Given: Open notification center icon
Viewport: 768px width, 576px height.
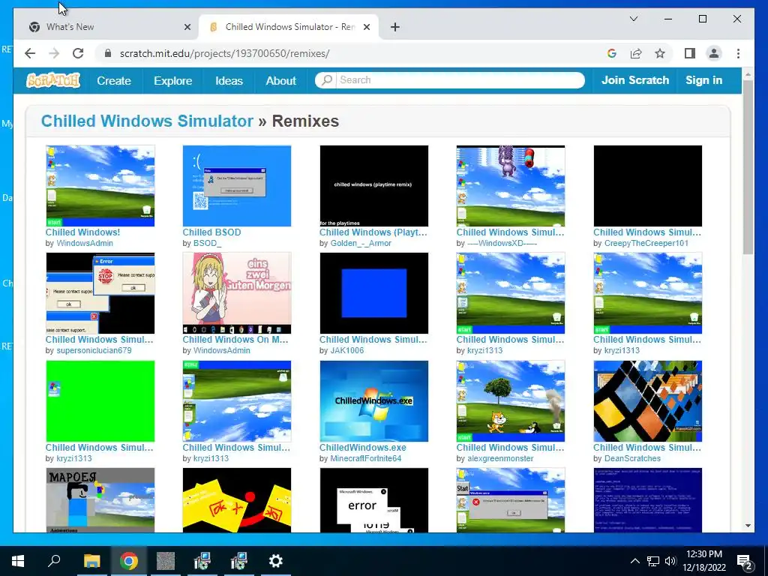Looking at the screenshot, I should tap(745, 562).
